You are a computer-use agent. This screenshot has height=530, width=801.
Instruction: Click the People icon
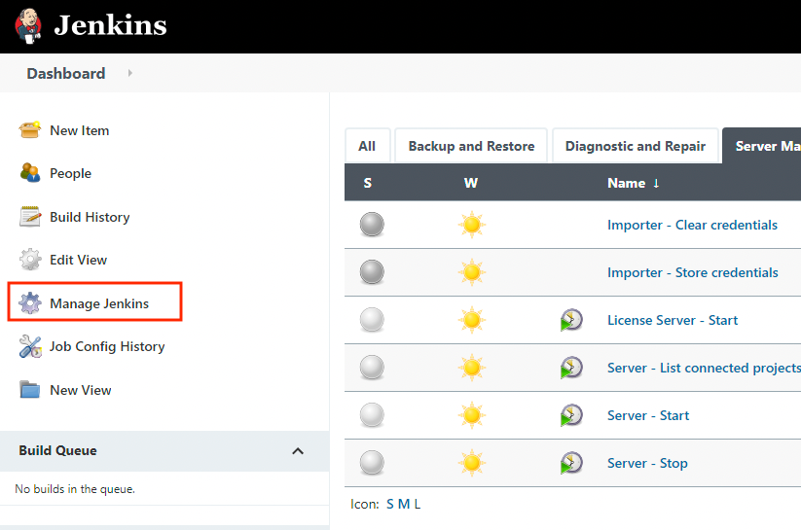tap(29, 173)
